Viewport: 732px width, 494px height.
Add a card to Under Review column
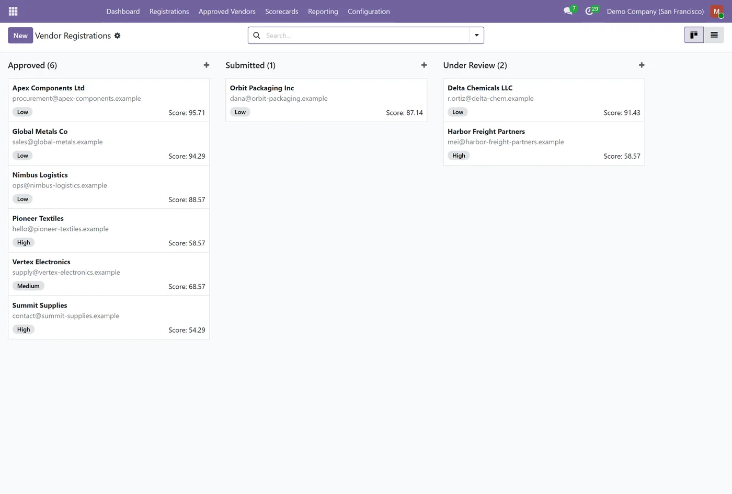click(x=642, y=65)
